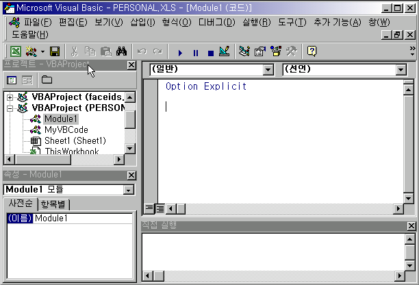Screen dimensions: 419x285
Task: Close the 속성 - Module1 panel
Action: coord(131,175)
